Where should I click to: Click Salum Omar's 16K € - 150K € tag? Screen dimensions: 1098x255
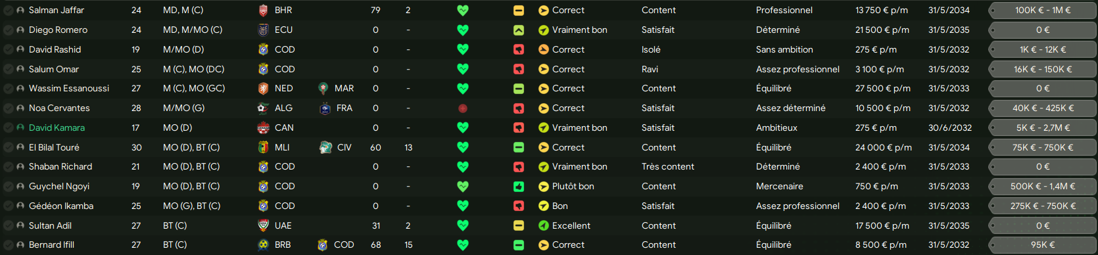point(1043,69)
